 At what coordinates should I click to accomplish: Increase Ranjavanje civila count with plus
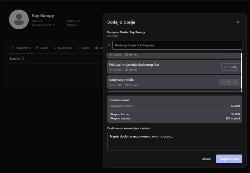pyautogui.click(x=235, y=82)
